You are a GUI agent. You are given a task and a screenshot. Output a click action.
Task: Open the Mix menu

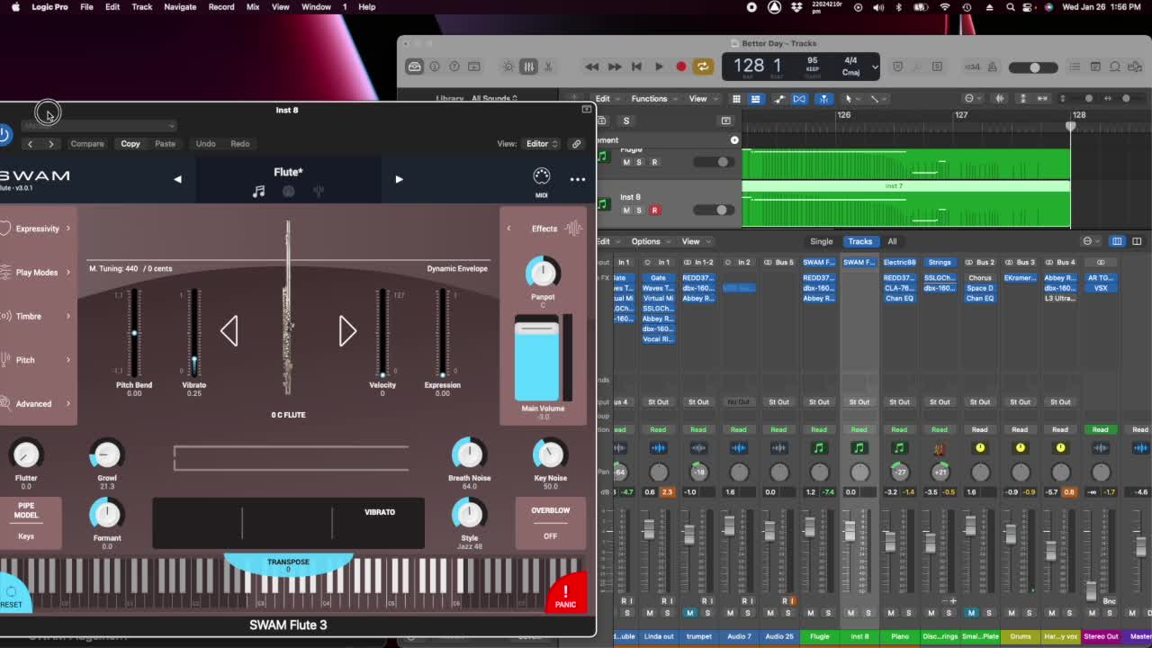(253, 7)
